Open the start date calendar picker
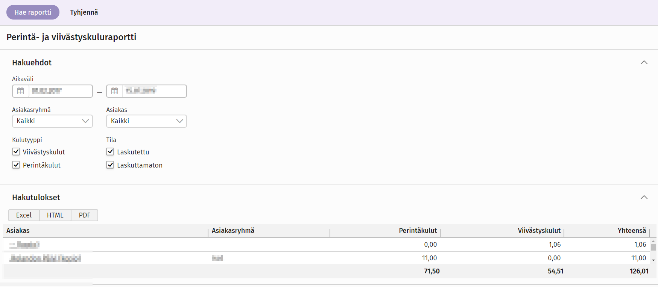 (20, 91)
